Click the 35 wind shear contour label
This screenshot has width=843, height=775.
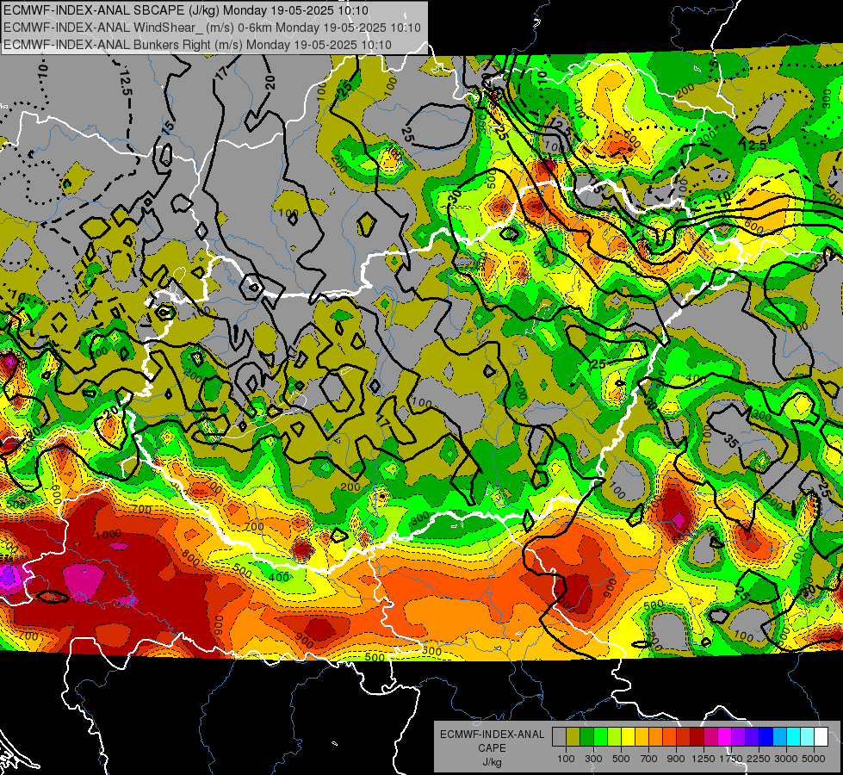[730, 441]
